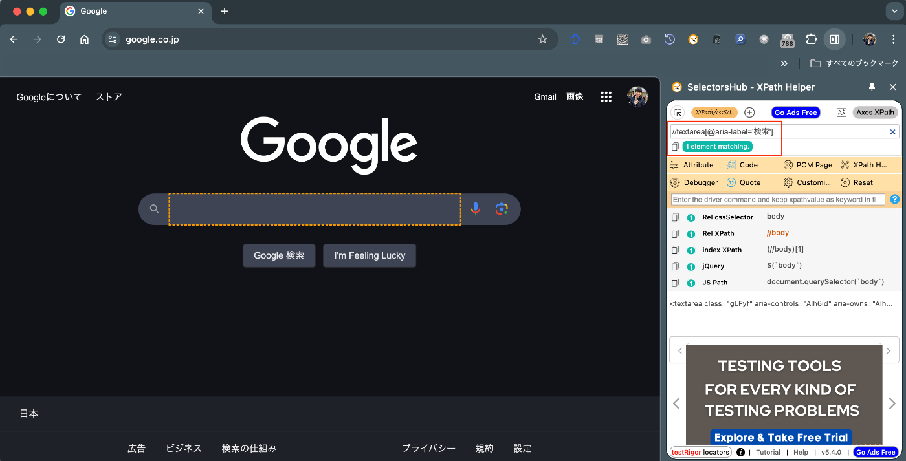
Task: Go to previous ad with the left arrow
Action: 676,403
